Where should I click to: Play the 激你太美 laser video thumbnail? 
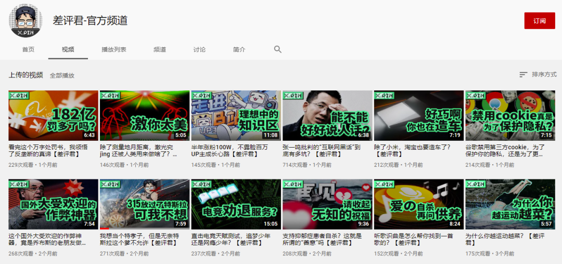(x=145, y=115)
